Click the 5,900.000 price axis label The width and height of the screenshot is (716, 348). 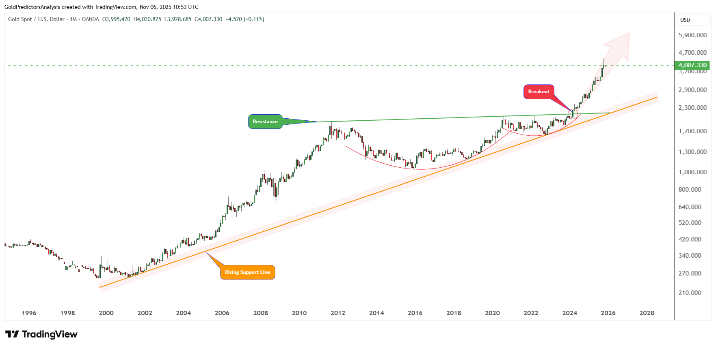[692, 35]
